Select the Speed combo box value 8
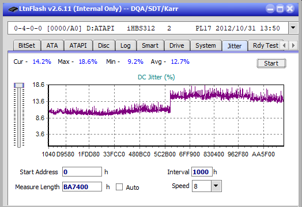This screenshot has height=207, width=302. tap(202, 186)
